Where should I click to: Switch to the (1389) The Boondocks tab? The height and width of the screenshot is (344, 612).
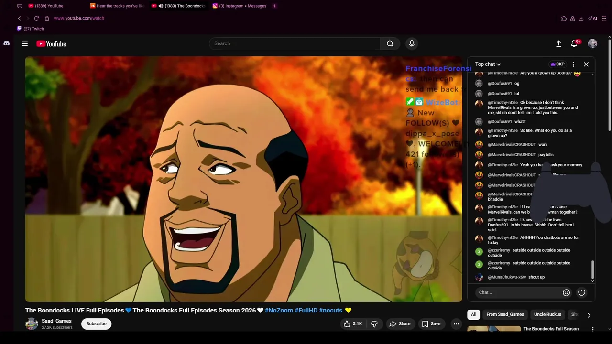point(179,6)
